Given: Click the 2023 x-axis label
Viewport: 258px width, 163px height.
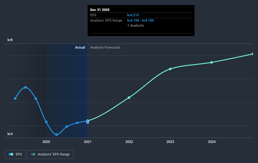Looking at the screenshot, I should [x=170, y=142].
